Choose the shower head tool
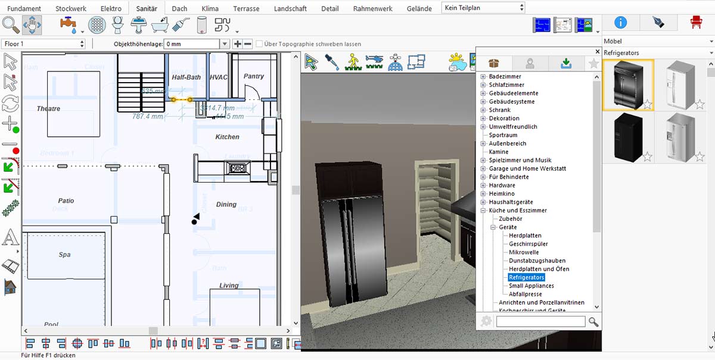The image size is (715, 360). pyautogui.click(x=181, y=25)
